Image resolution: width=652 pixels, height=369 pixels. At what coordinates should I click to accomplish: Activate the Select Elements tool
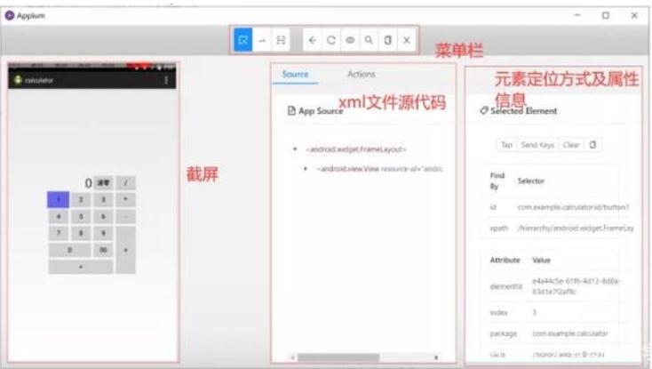(243, 40)
